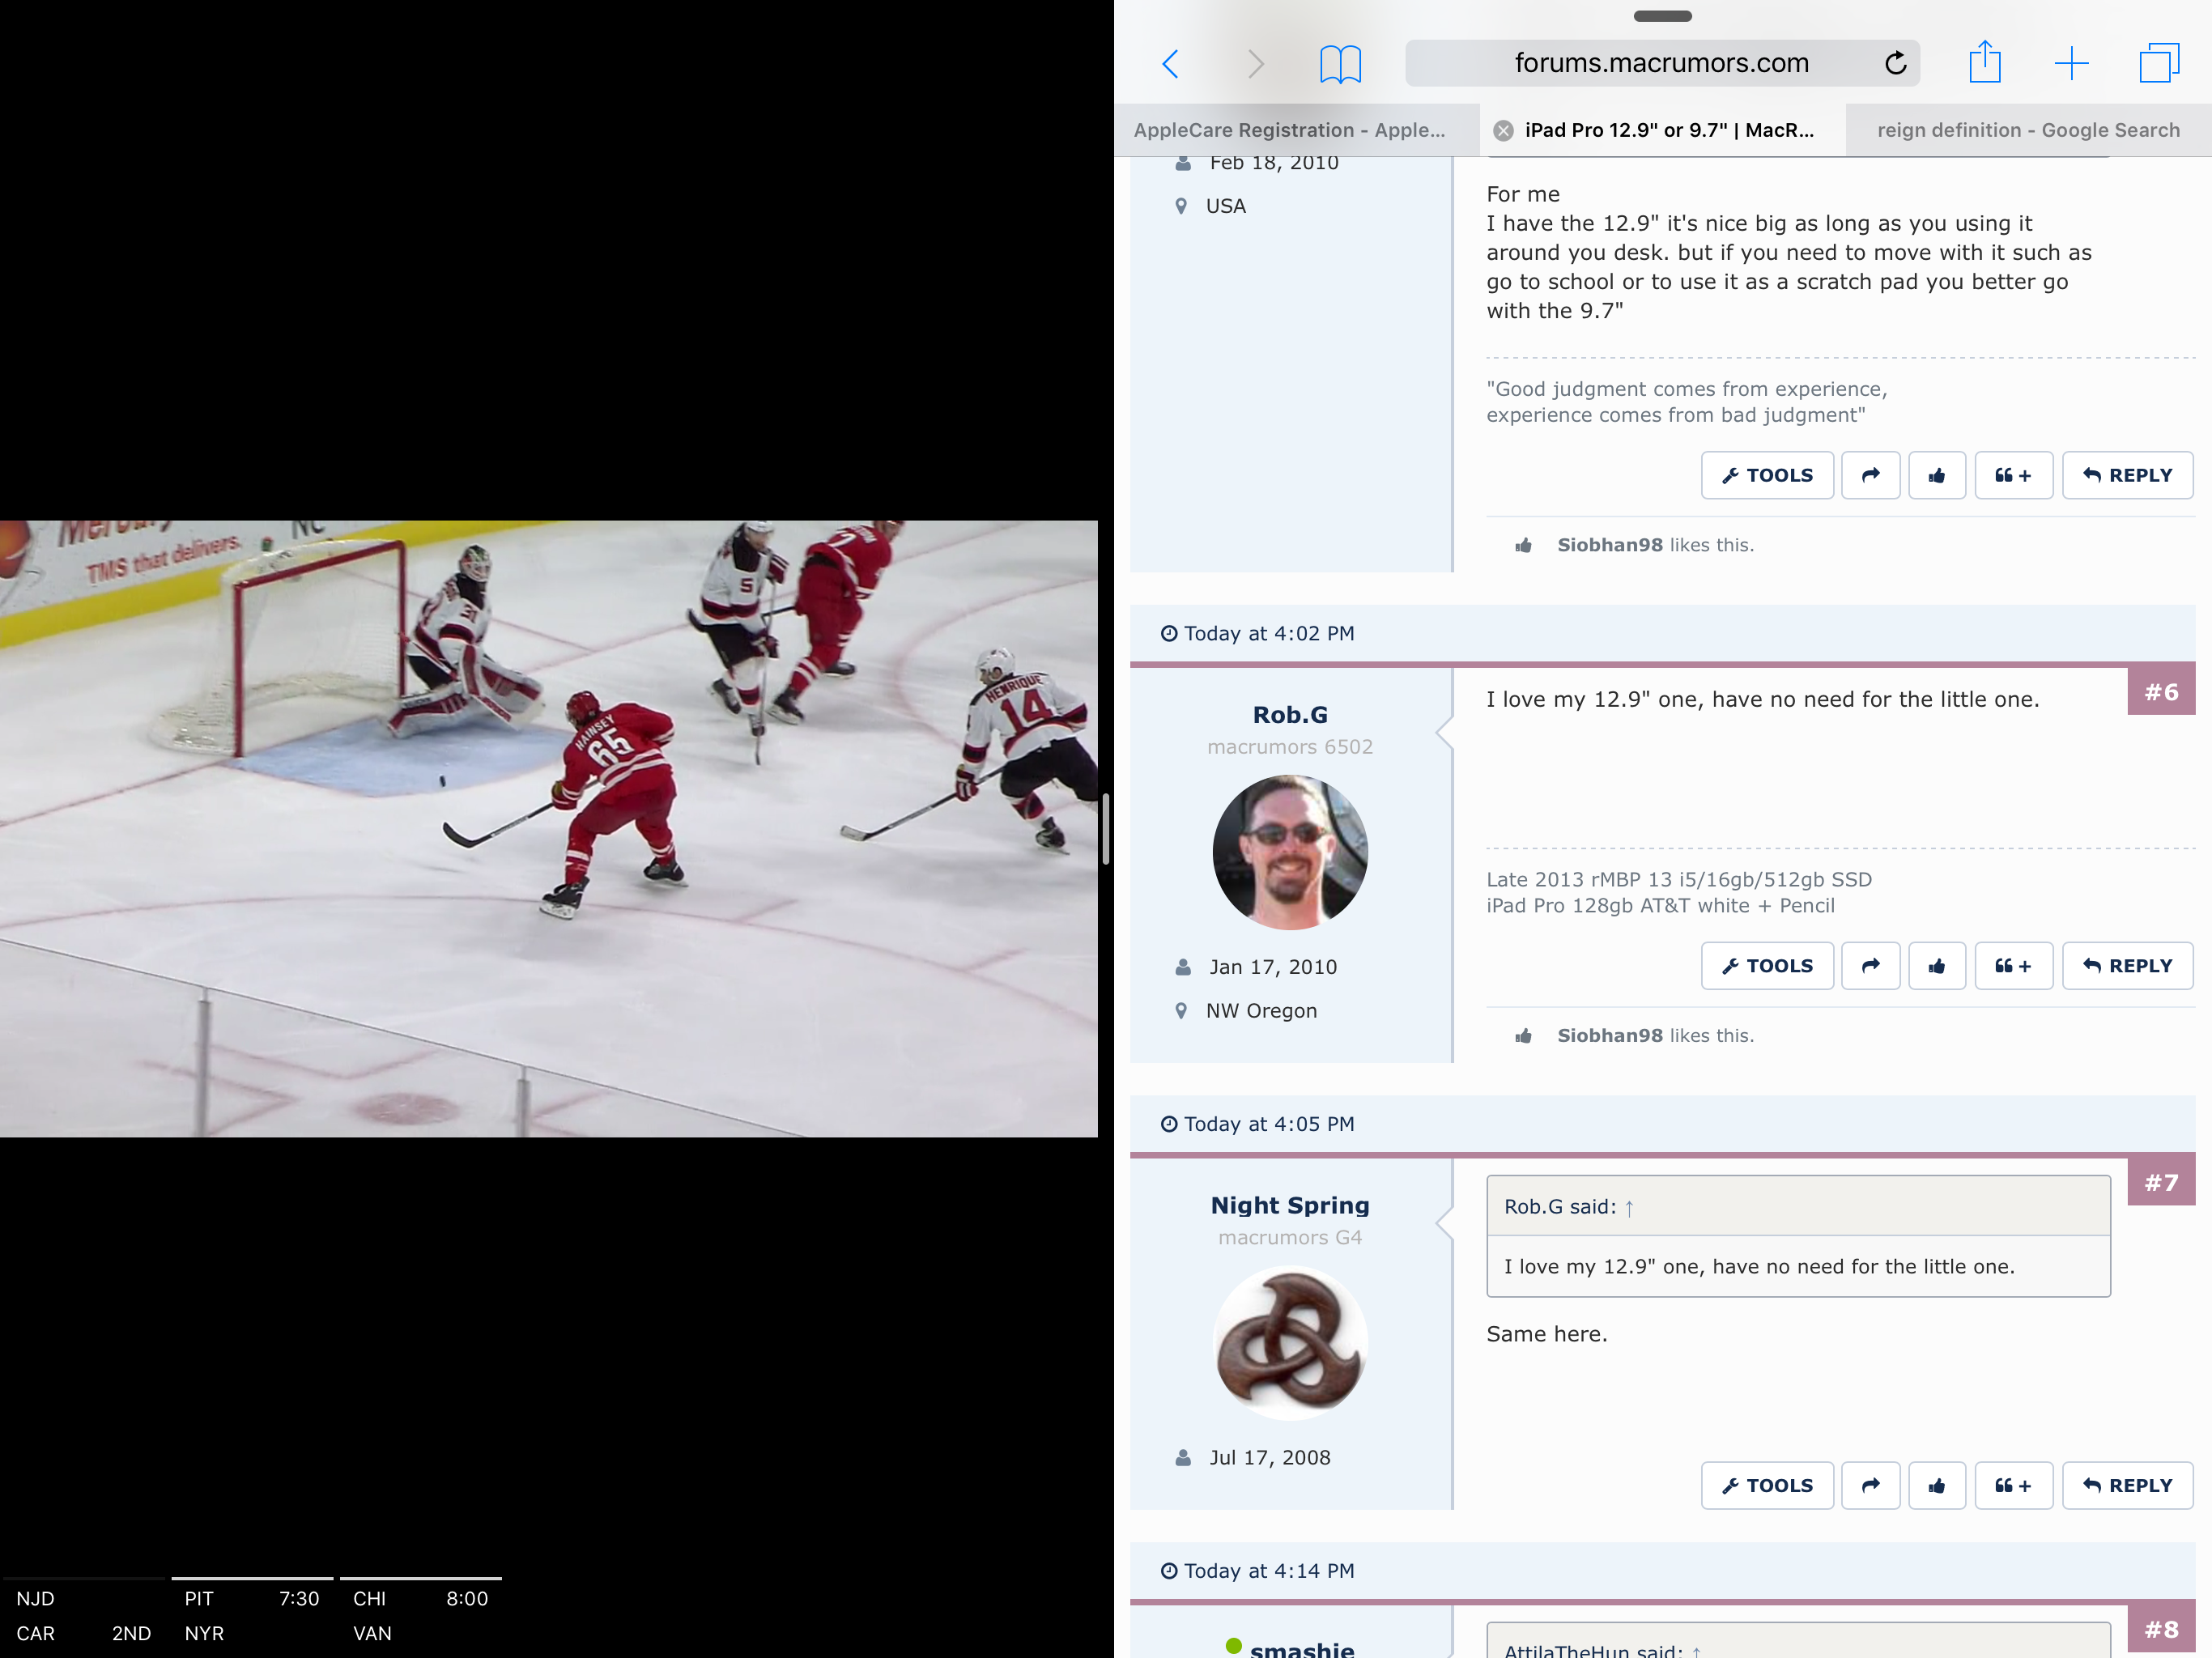
Task: Multi-quote Rob.G's post #6
Action: coord(2013,966)
